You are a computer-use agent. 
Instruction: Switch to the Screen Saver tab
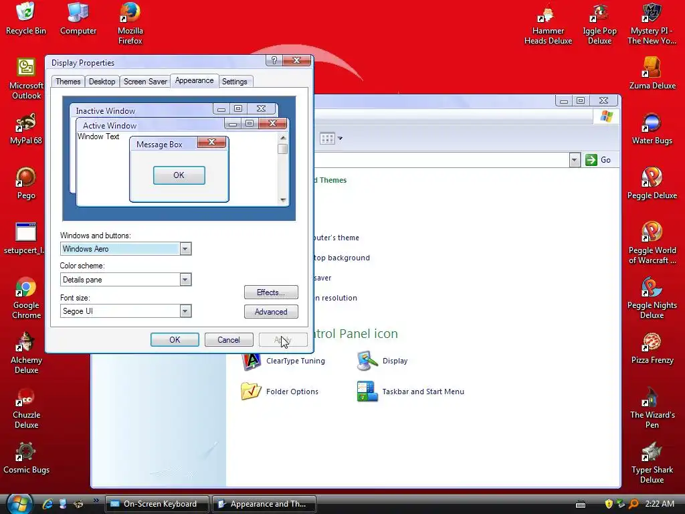(x=145, y=82)
